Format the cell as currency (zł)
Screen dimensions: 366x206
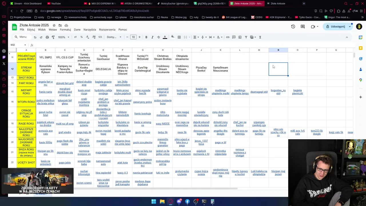click(75, 37)
